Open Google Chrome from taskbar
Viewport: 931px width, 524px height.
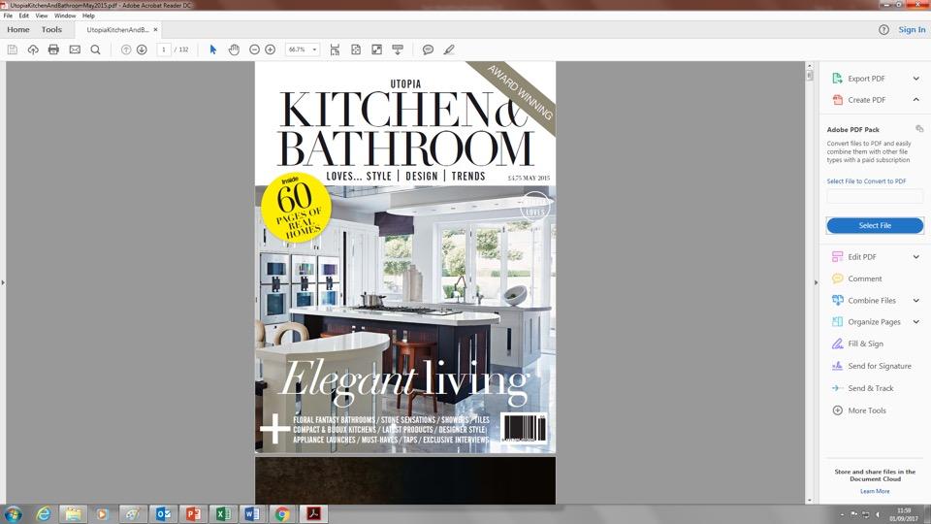point(282,514)
